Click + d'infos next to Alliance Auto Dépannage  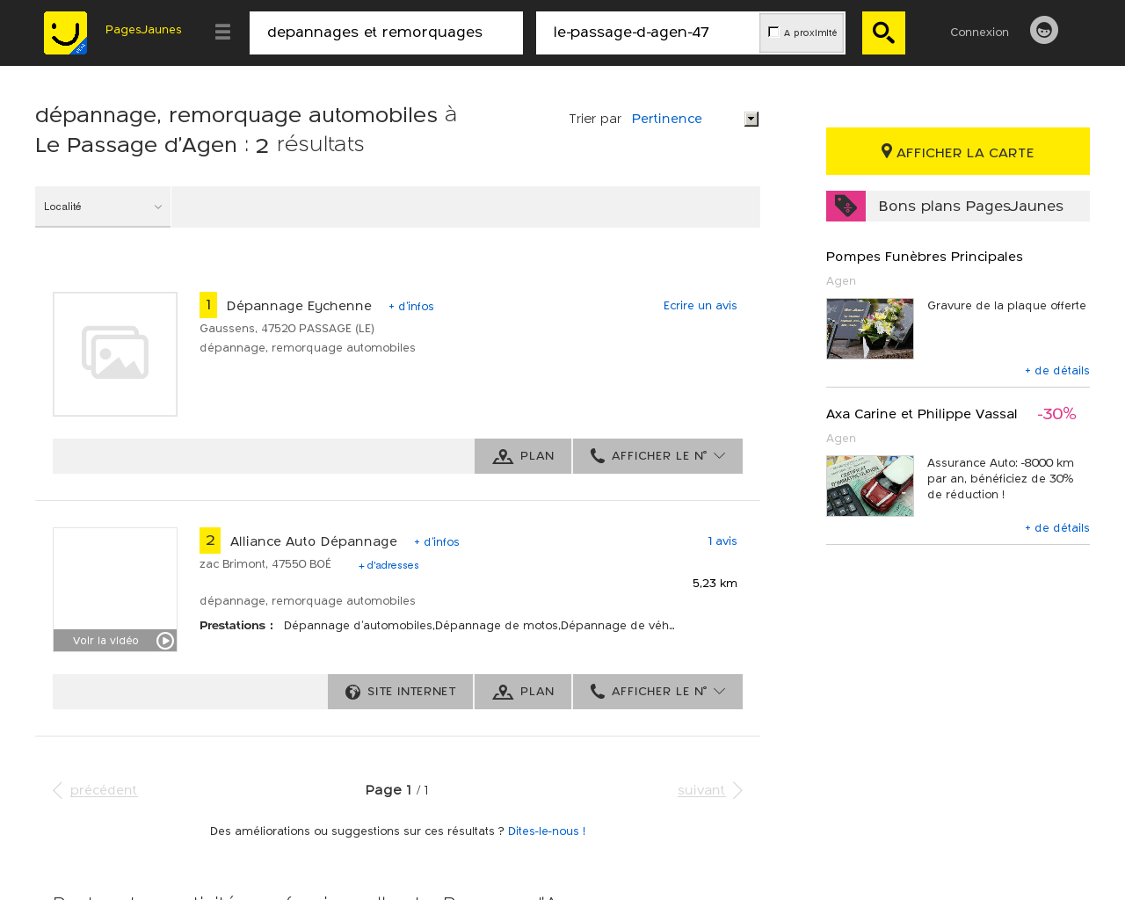pos(437,542)
